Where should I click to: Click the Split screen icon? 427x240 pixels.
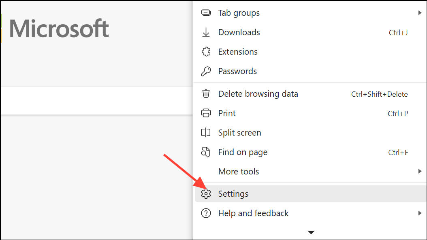pos(206,133)
